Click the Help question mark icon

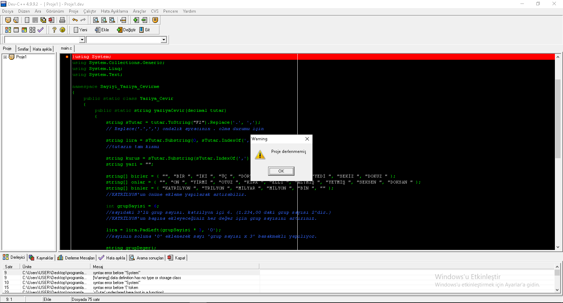54,30
